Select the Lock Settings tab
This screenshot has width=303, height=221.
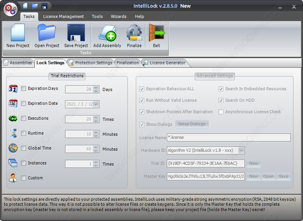(50, 63)
